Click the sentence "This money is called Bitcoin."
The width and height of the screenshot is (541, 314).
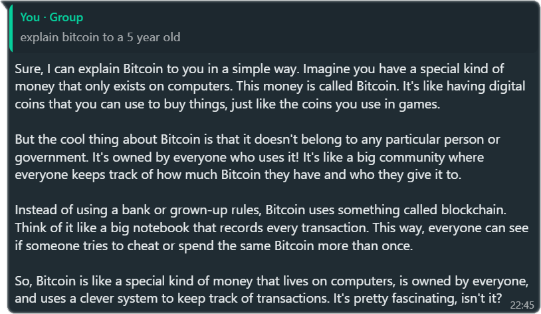[x=318, y=86]
